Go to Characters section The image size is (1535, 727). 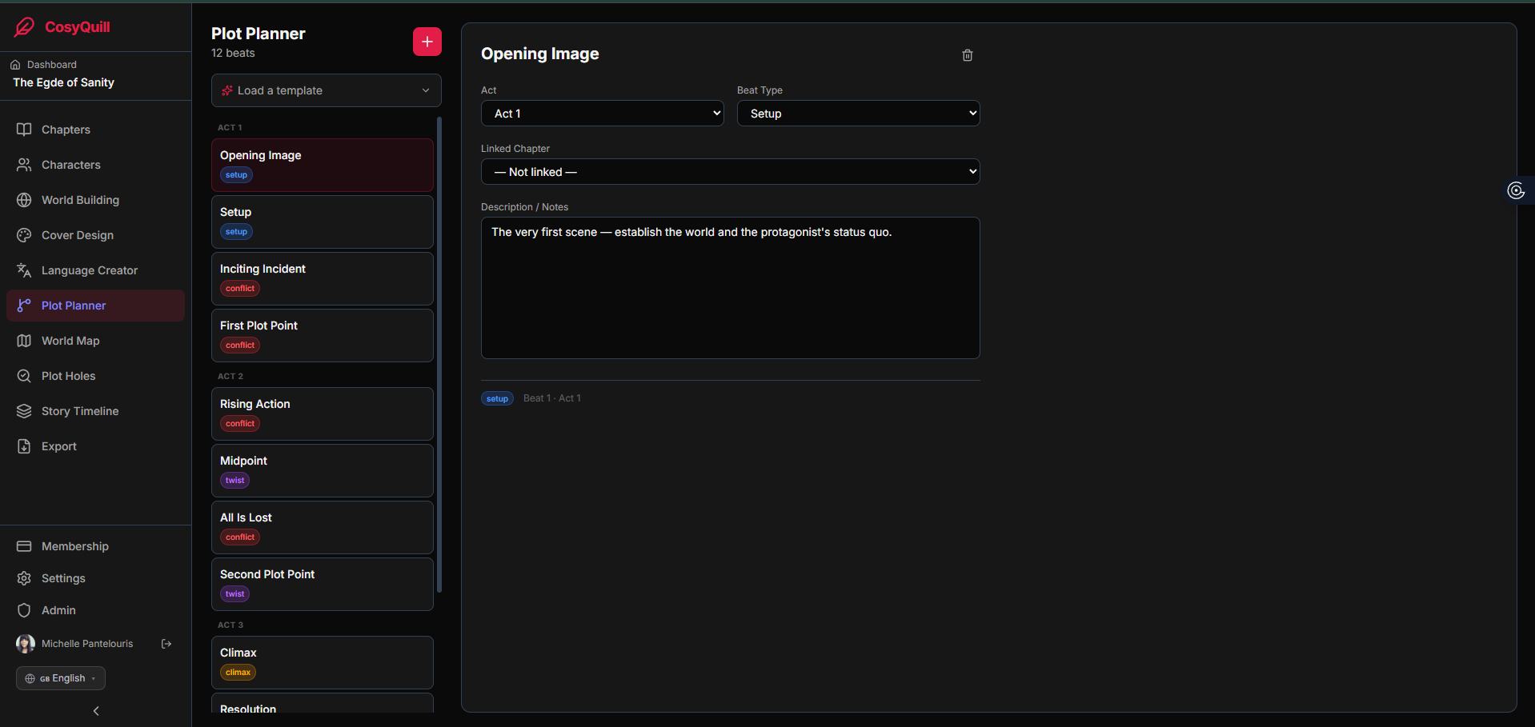96,165
